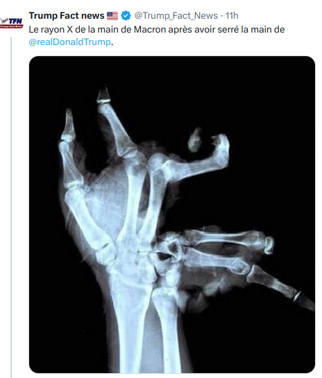Open the TFN profile avatar
Image resolution: width=322 pixels, height=378 pixels.
pos(12,23)
